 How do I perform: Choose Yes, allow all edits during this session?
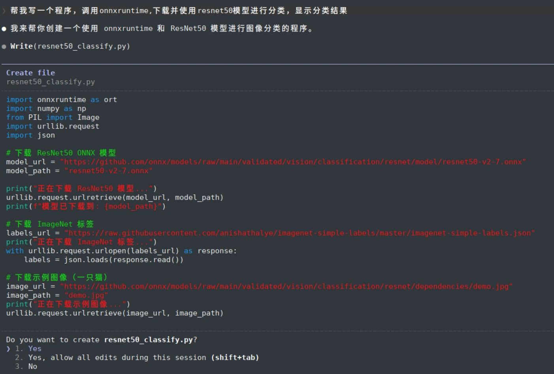(137, 357)
